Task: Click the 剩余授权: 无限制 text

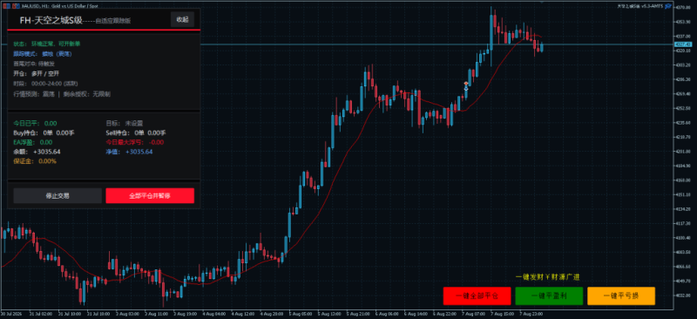Action: pos(86,94)
